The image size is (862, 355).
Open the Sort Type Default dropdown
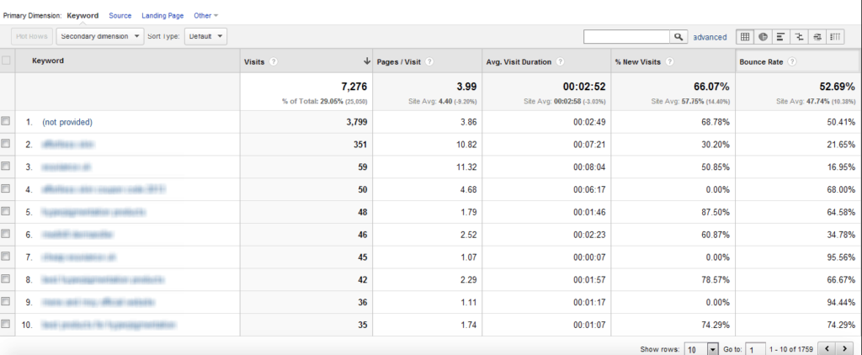(x=205, y=37)
